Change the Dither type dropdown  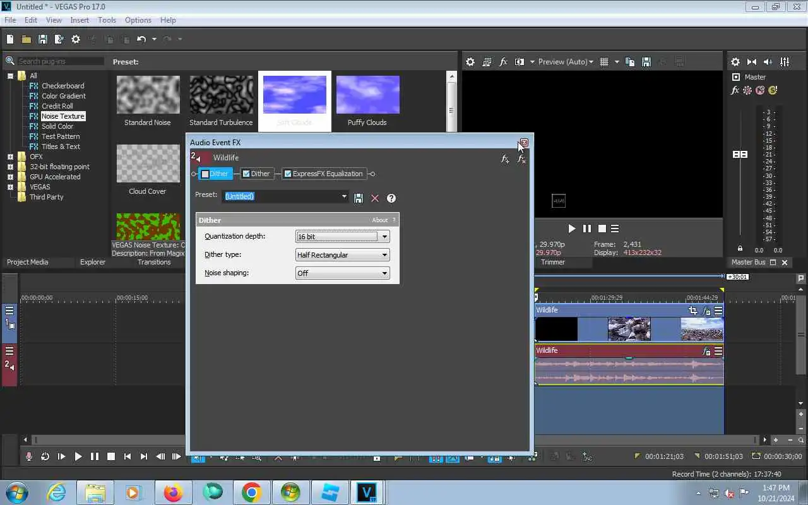pyautogui.click(x=342, y=255)
